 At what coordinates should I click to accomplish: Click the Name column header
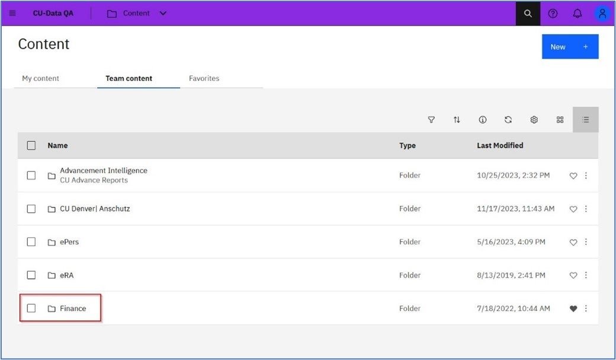tap(58, 145)
